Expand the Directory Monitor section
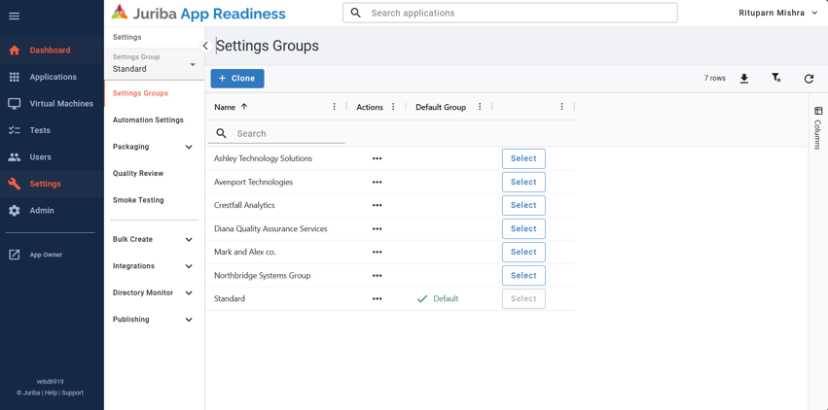828x410 pixels. coord(189,293)
